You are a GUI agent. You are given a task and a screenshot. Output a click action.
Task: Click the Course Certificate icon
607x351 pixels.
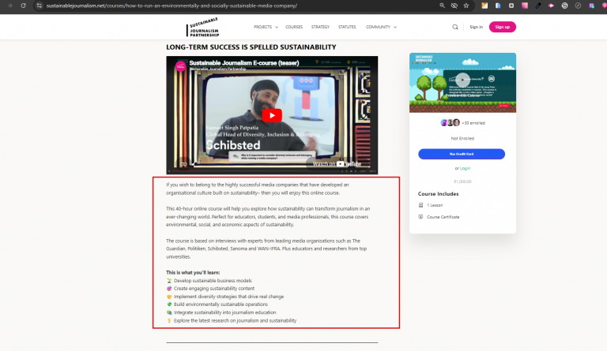[420, 217]
